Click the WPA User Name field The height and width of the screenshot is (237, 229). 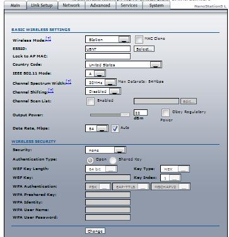[108, 210]
